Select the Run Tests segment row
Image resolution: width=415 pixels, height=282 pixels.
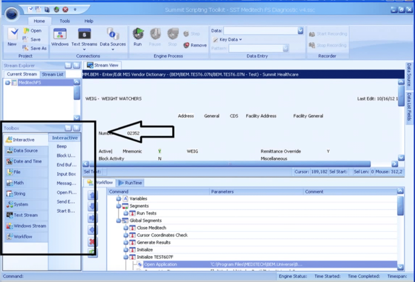click(147, 213)
